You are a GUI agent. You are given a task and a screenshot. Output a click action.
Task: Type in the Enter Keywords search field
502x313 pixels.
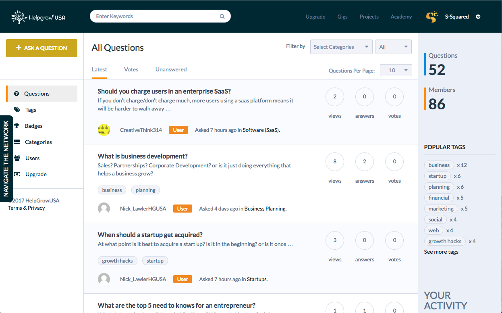pos(155,17)
